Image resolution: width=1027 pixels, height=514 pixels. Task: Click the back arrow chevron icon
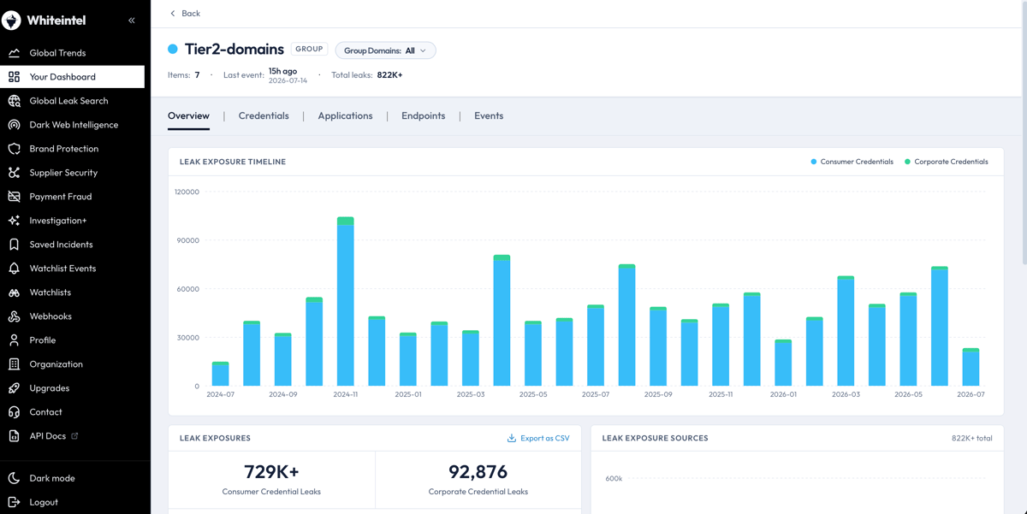173,14
